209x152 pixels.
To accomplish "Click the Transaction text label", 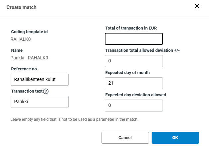I will tap(27, 91).
